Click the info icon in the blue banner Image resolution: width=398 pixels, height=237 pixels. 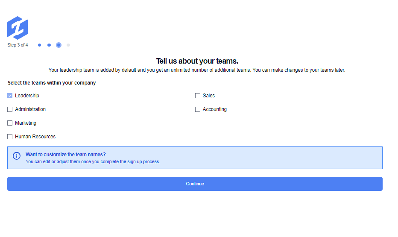tap(17, 156)
